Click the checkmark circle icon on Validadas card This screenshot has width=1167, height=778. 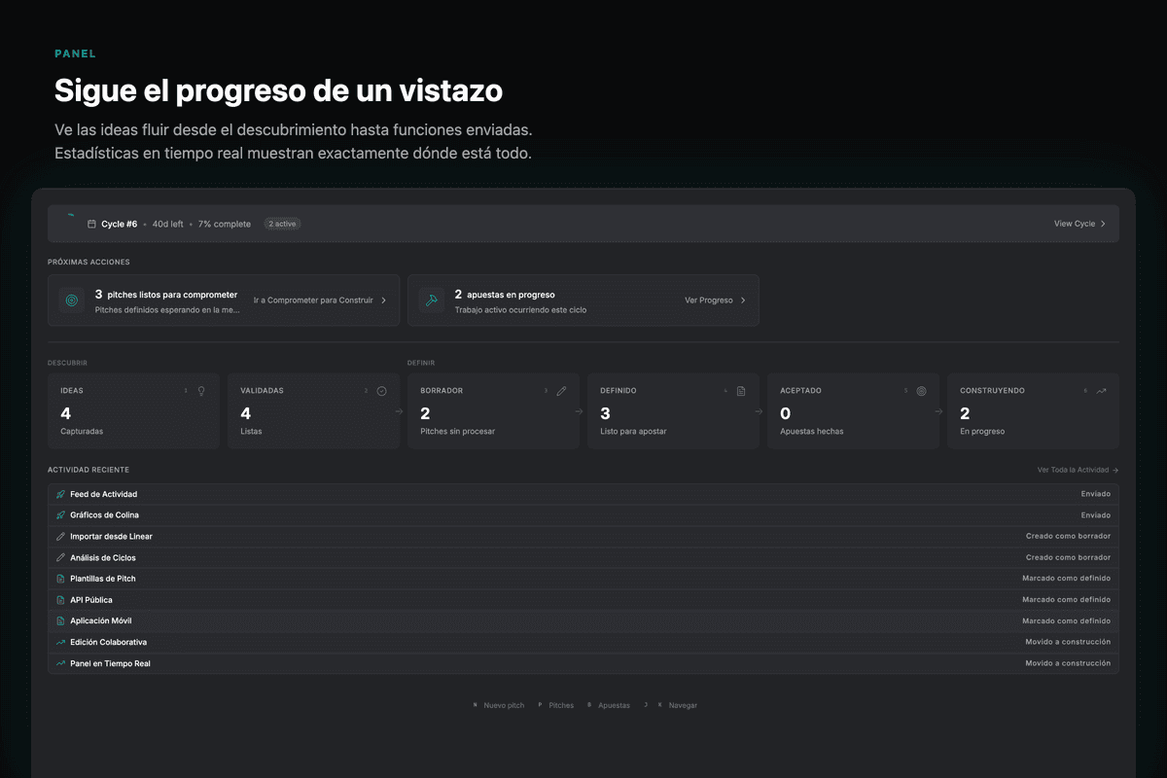pos(381,391)
